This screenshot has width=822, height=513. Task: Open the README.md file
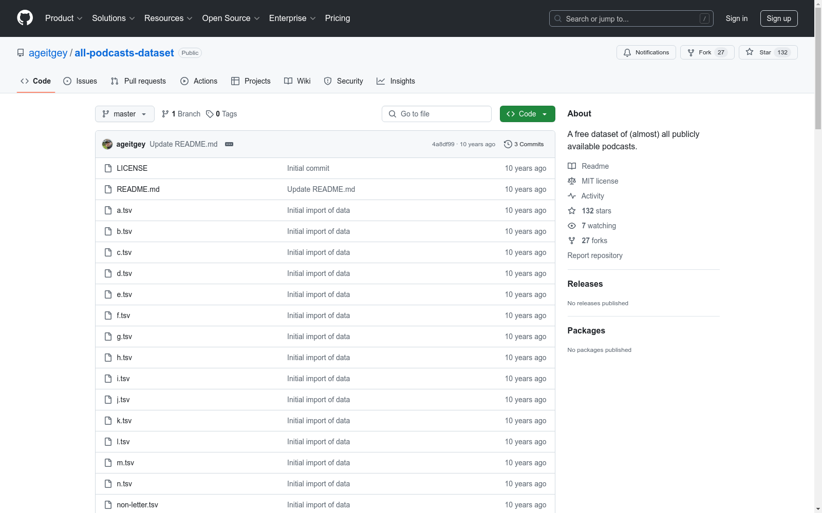138,189
